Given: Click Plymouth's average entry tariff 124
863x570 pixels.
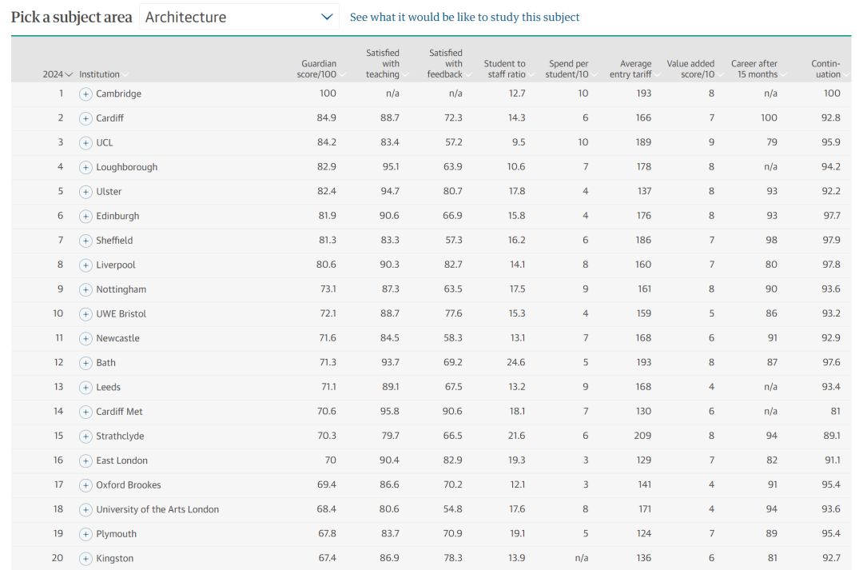Looking at the screenshot, I should pyautogui.click(x=643, y=534).
